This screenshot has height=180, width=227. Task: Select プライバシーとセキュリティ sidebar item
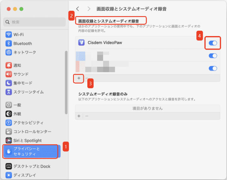32,152
